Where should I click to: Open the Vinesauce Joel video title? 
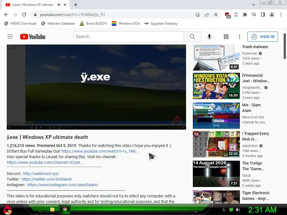[x=256, y=78]
